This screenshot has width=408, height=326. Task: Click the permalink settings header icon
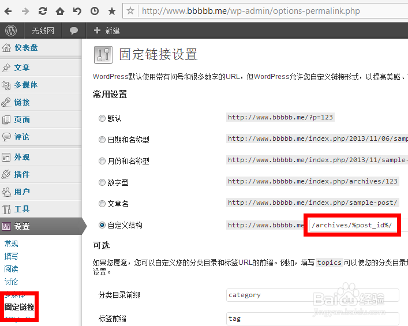[103, 55]
